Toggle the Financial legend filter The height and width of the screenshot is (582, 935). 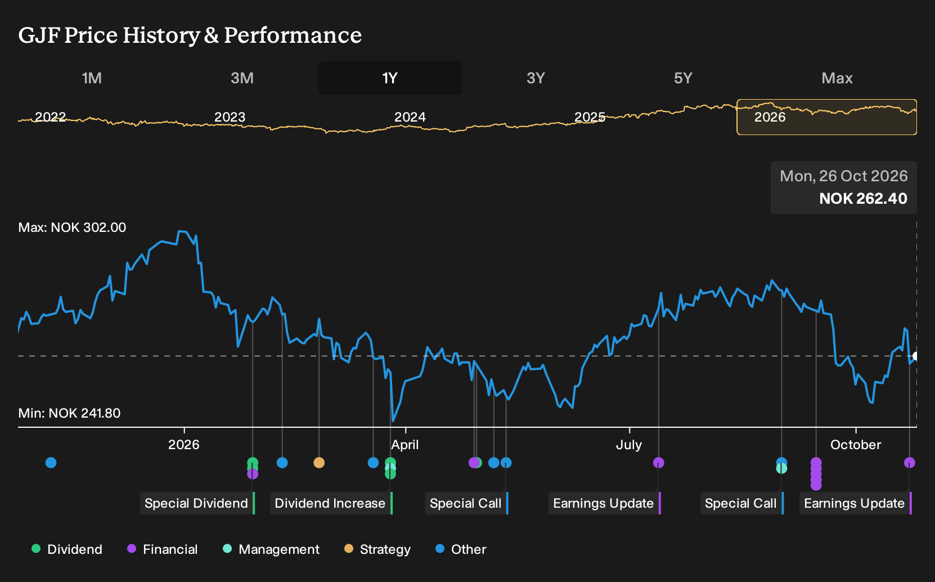point(162,549)
